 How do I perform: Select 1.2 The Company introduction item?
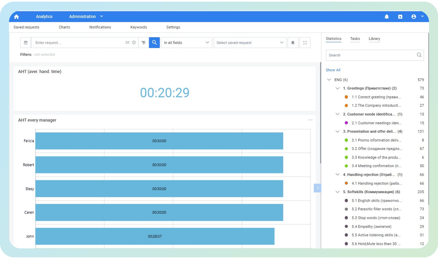click(376, 105)
